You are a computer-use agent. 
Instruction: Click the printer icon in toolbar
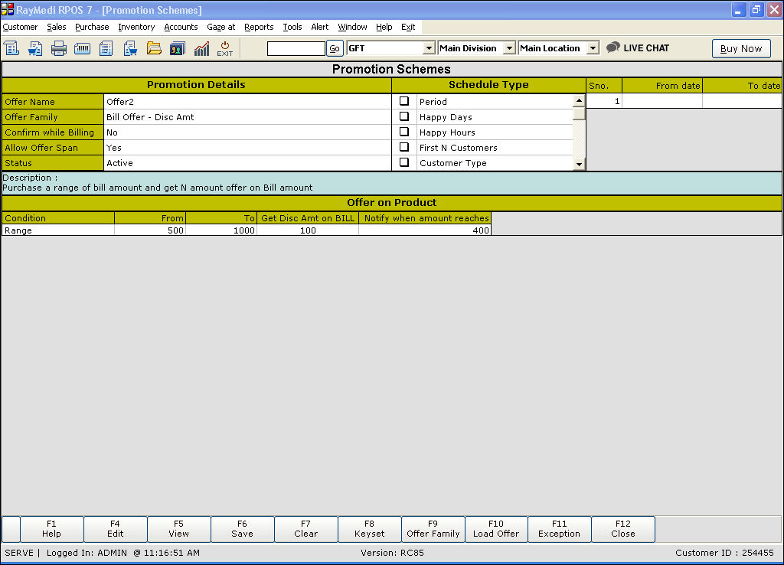[58, 48]
